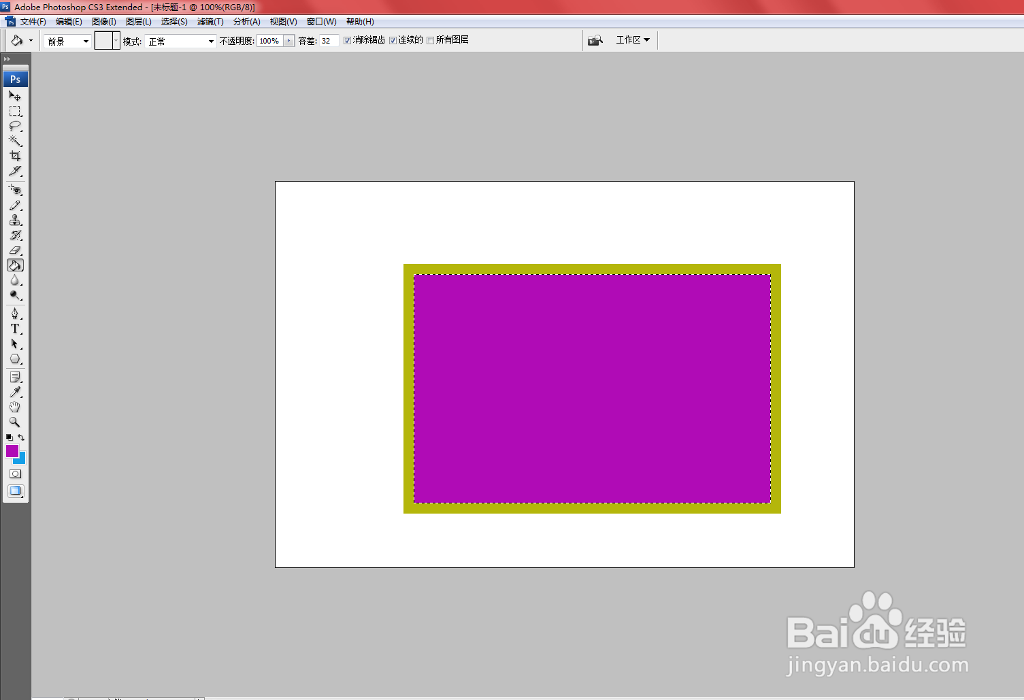Click inside the purple selected rectangle
This screenshot has width=1024, height=700.
click(x=592, y=388)
